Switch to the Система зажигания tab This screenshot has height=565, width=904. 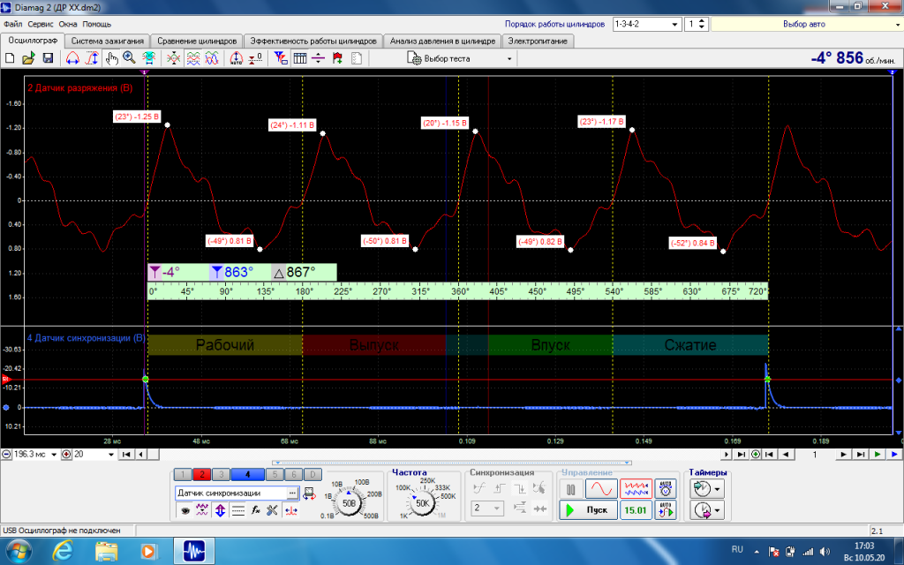pos(107,41)
